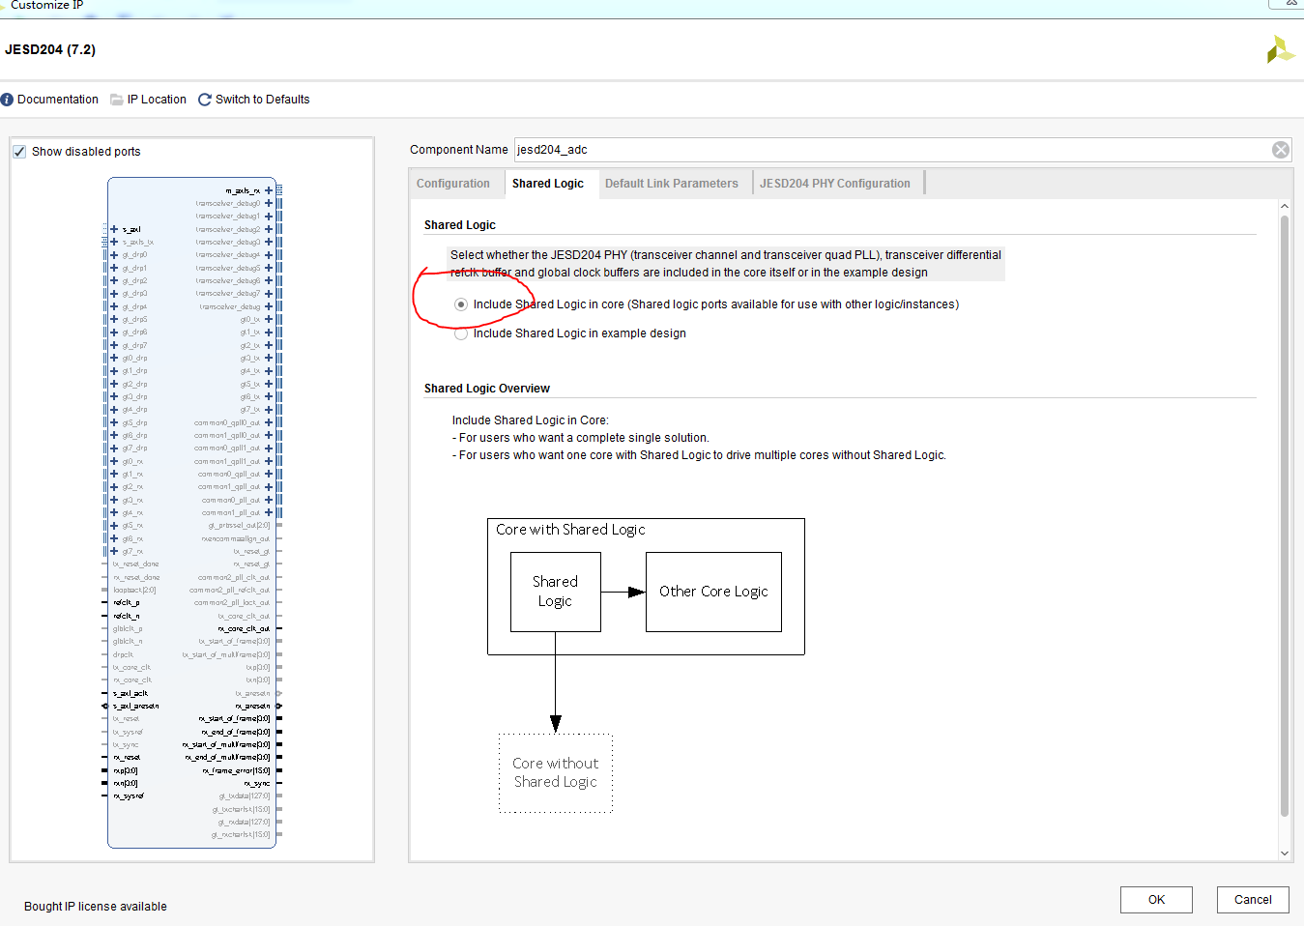Click Switch to Defaults text
This screenshot has height=926, width=1304.
pos(263,100)
